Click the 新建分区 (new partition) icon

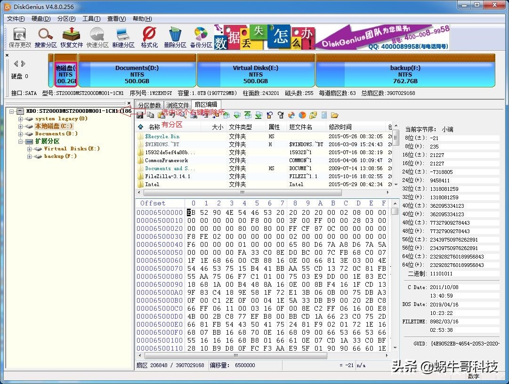pyautogui.click(x=123, y=37)
